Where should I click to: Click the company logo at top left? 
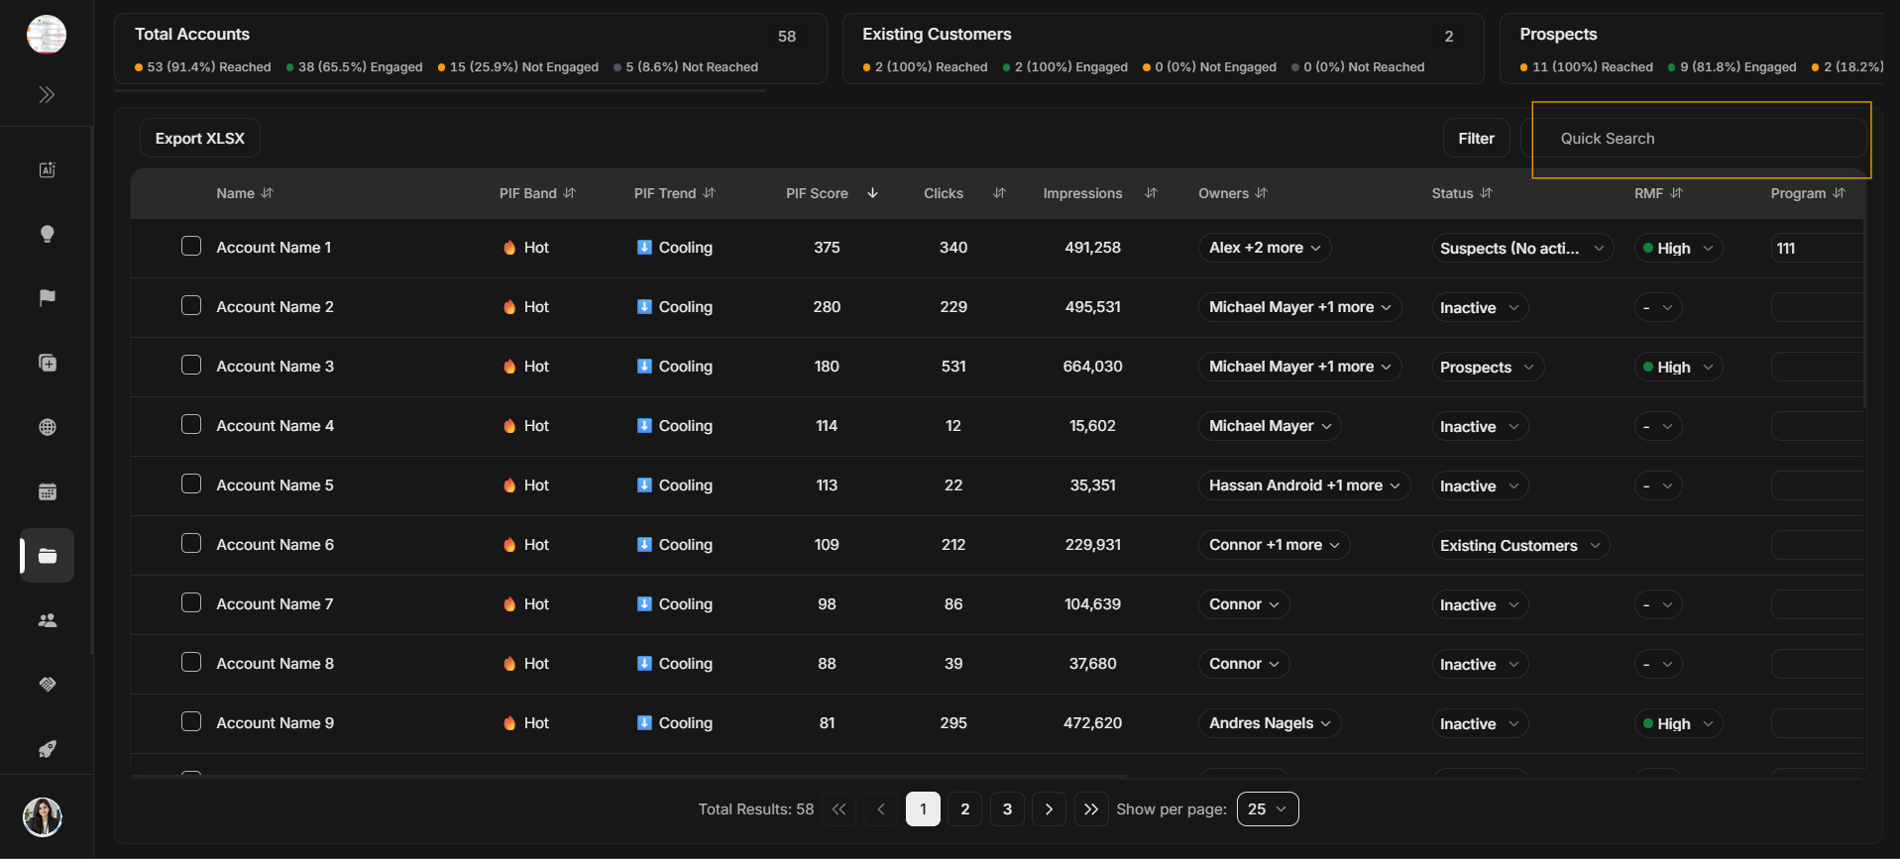pyautogui.click(x=47, y=35)
